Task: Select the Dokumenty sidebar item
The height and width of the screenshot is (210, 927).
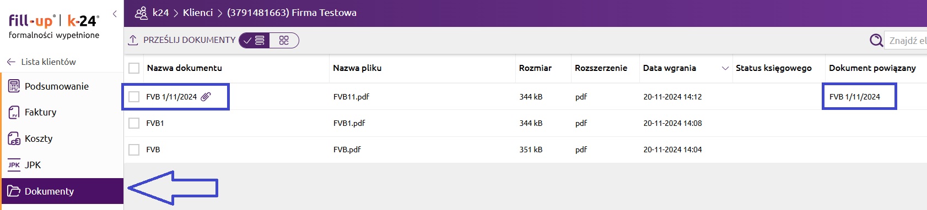Action: click(62, 191)
